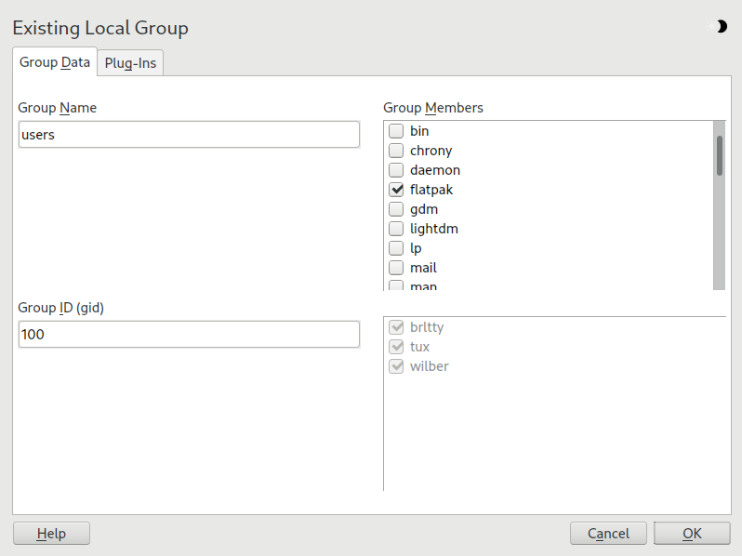Confirm with the OK button
The image size is (742, 556).
point(692,533)
